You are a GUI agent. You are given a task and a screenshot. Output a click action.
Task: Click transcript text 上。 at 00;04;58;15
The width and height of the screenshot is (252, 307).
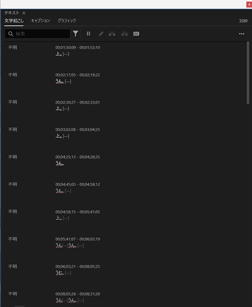[x=58, y=218]
